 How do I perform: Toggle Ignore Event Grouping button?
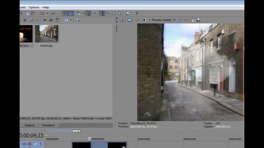click(94, 13)
